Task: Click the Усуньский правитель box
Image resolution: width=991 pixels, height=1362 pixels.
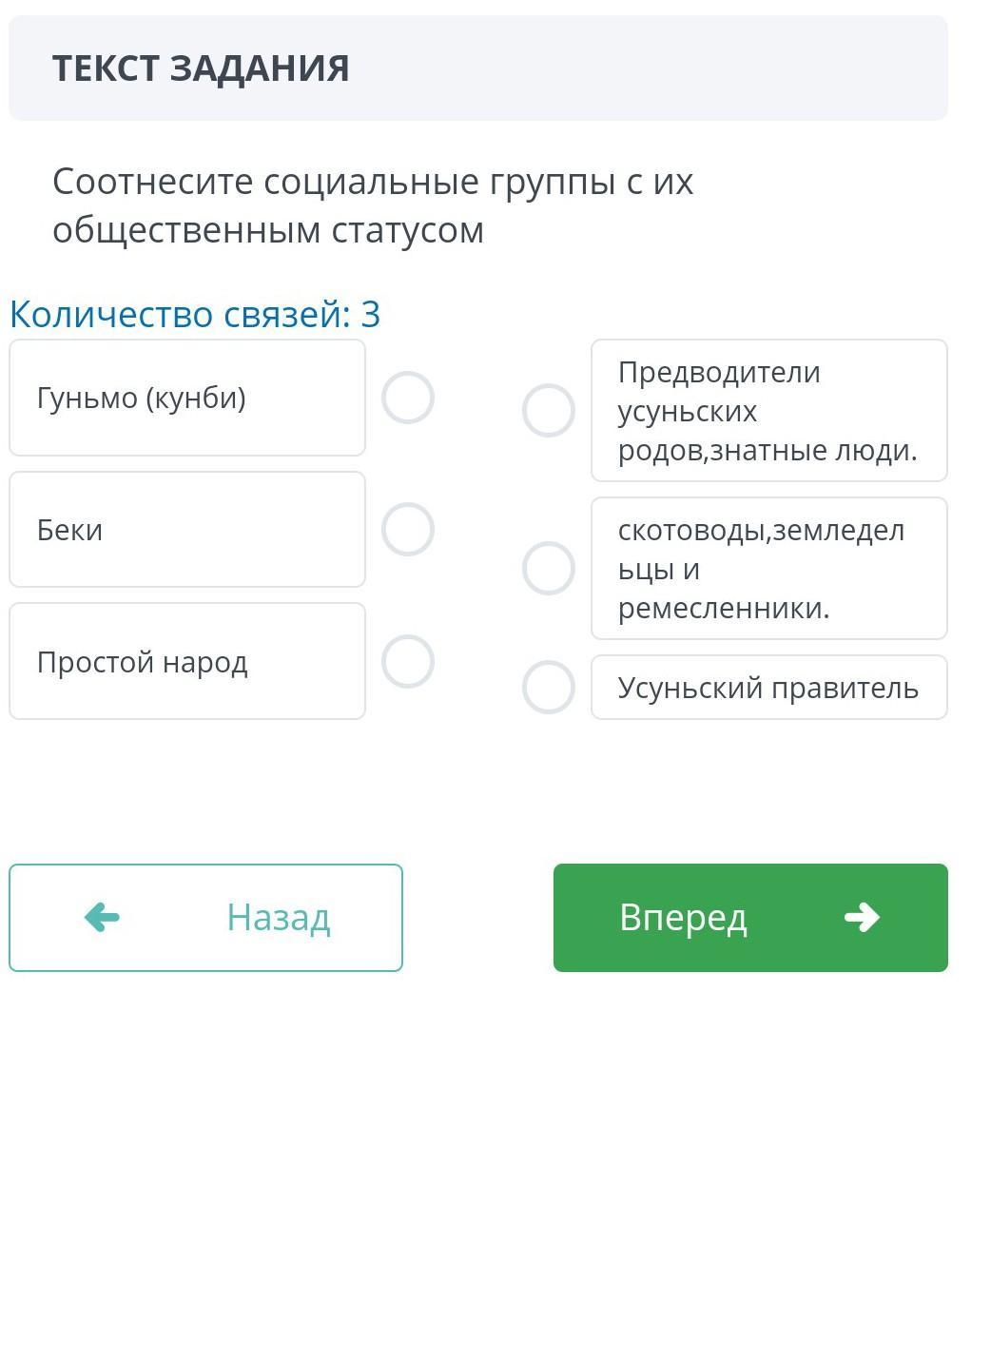Action: click(x=768, y=688)
